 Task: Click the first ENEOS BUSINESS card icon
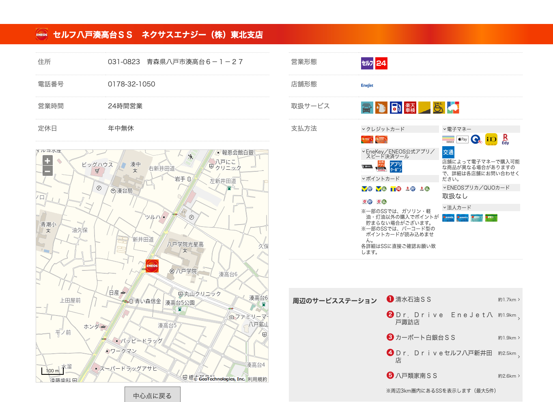(x=448, y=218)
